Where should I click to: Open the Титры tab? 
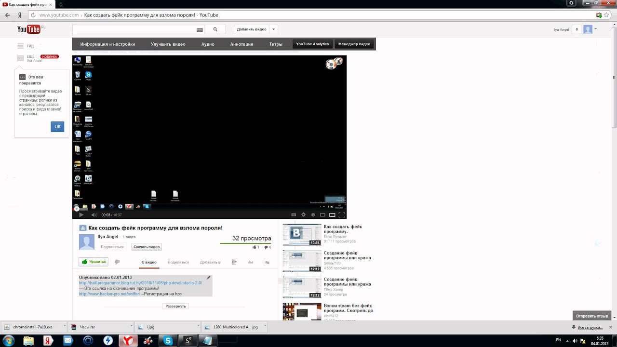click(276, 44)
